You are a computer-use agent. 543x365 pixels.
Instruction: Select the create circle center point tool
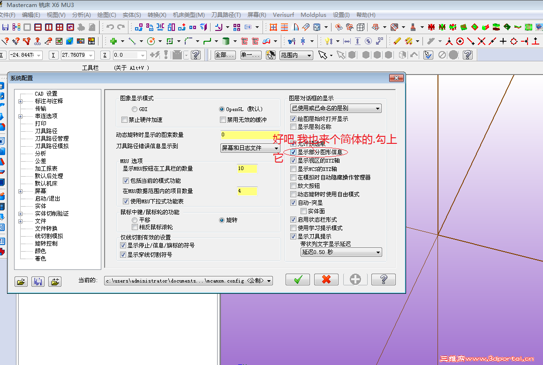(151, 42)
